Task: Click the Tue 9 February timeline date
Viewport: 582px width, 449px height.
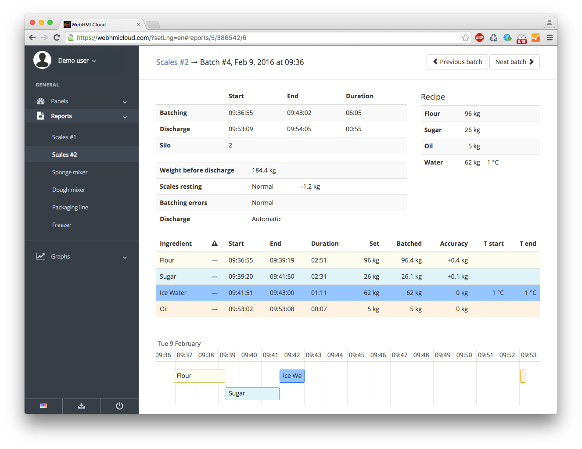Action: 179,344
